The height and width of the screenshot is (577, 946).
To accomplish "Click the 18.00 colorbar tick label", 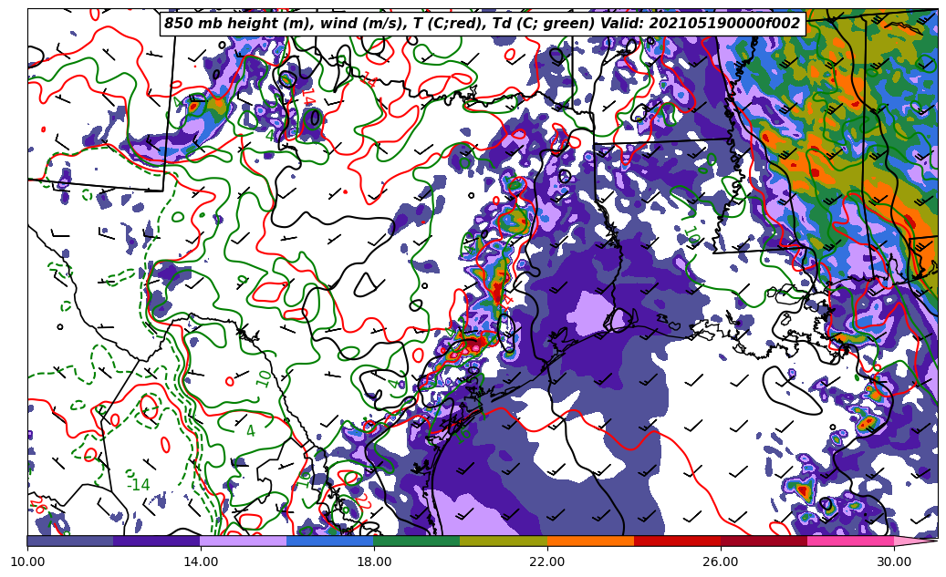I will (374, 562).
